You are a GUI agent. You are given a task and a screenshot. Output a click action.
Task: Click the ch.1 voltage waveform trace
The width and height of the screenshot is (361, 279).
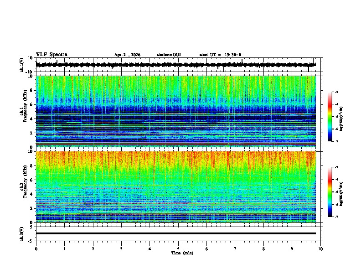click(176, 65)
